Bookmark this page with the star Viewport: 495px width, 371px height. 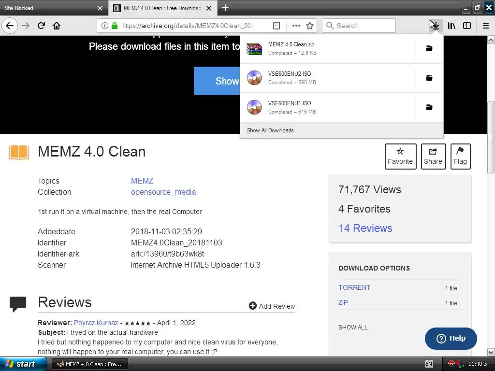[310, 26]
